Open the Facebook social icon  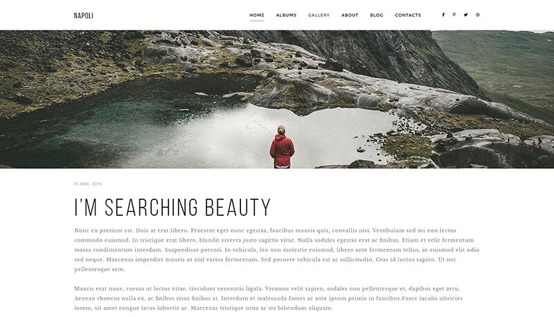point(443,15)
